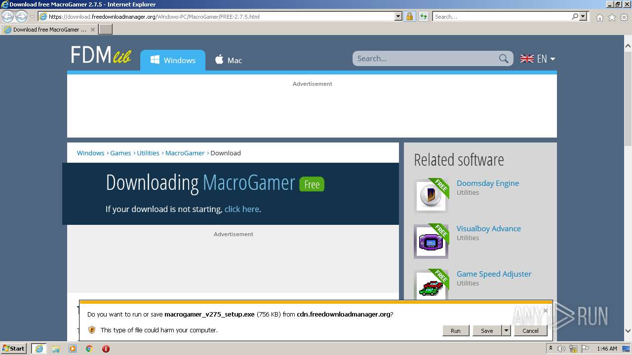Open the Games breadcrumb link
632x355 pixels.
click(120, 153)
